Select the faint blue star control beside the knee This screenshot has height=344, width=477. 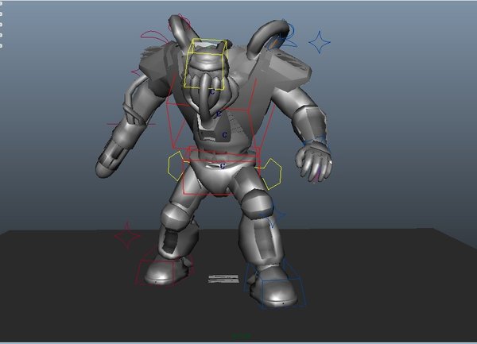275,217
